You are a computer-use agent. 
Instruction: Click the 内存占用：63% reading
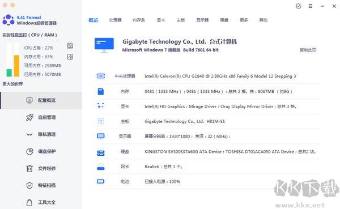[39, 57]
